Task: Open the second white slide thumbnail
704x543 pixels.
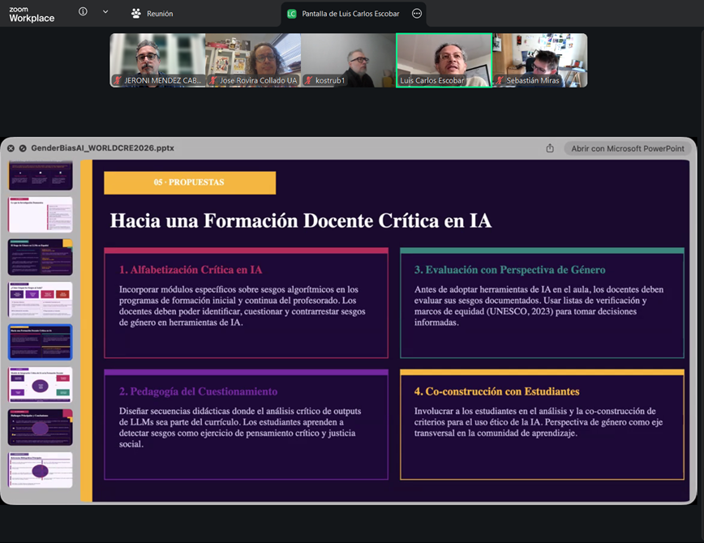Action: pyautogui.click(x=41, y=215)
